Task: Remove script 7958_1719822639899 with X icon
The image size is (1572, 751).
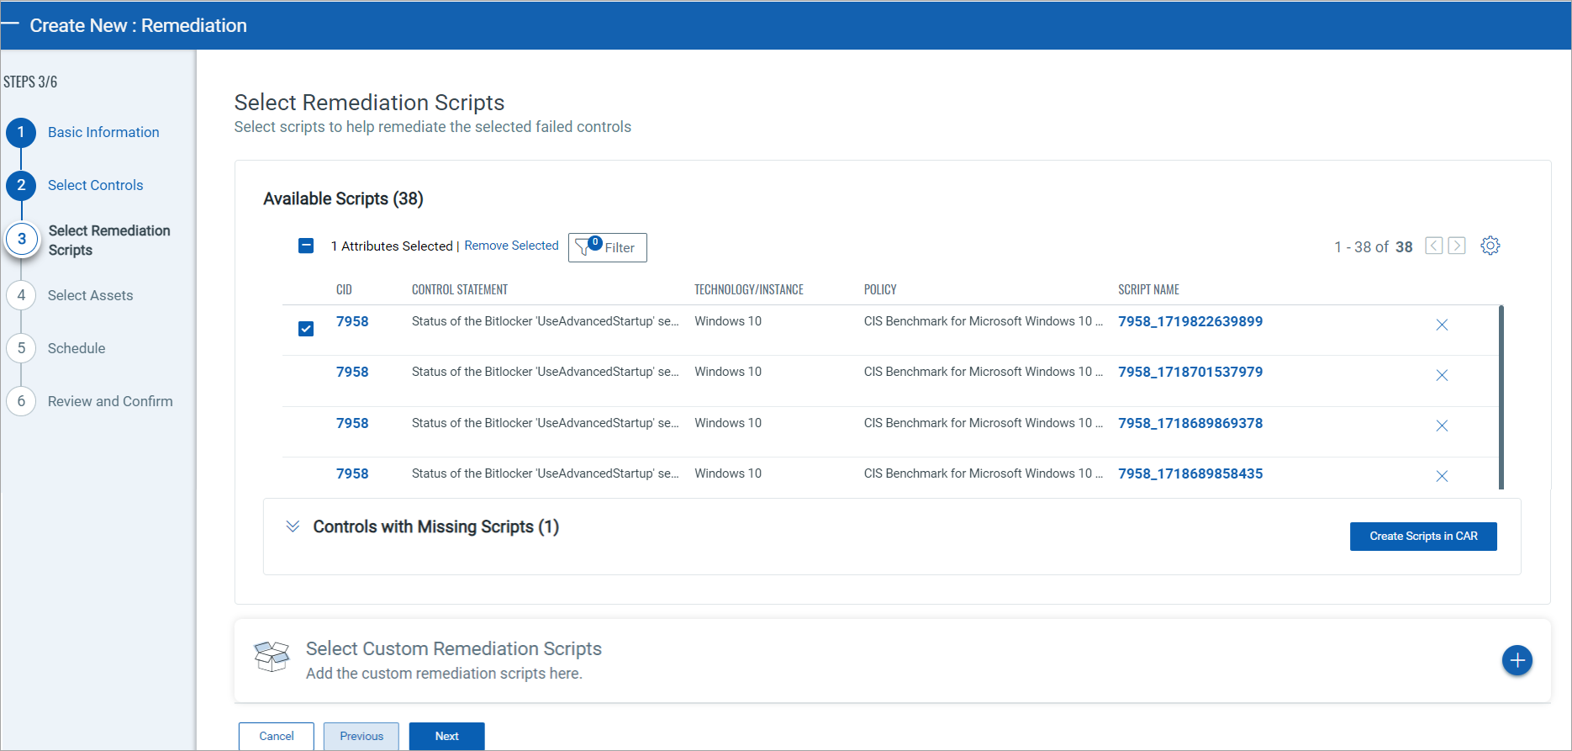Action: (1442, 325)
